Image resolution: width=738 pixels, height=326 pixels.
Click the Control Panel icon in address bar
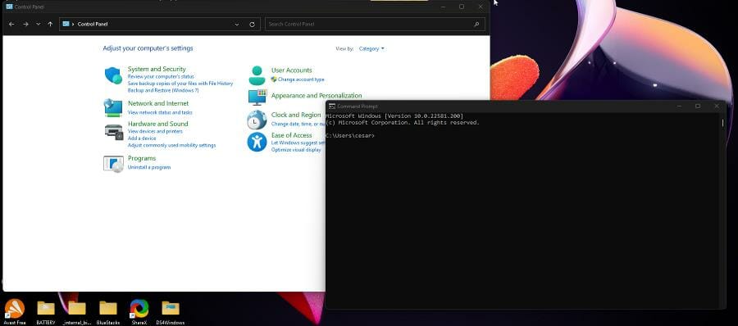tap(66, 24)
